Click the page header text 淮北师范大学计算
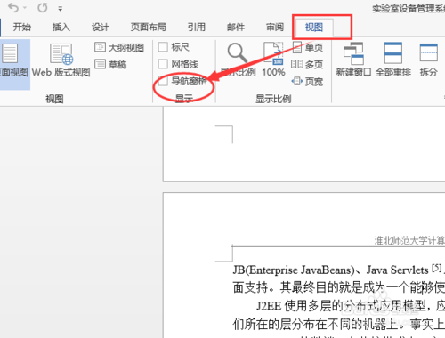 [409, 240]
